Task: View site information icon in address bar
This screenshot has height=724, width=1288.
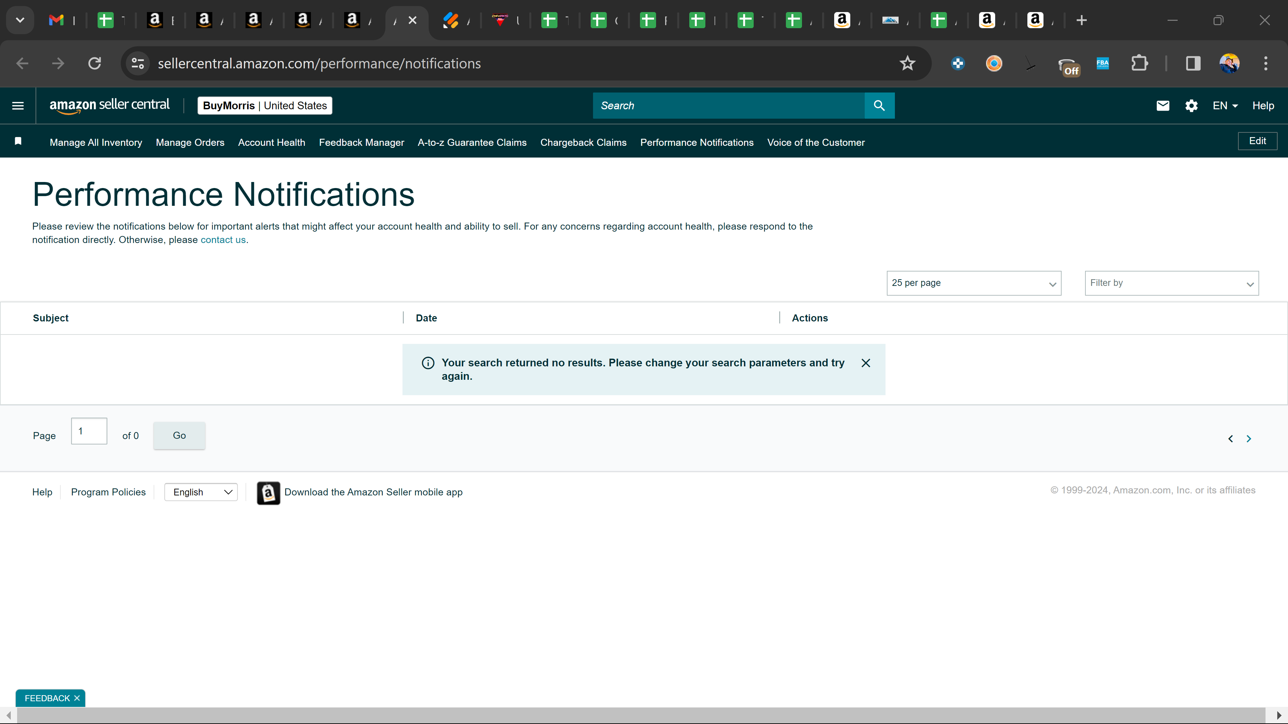Action: (138, 63)
